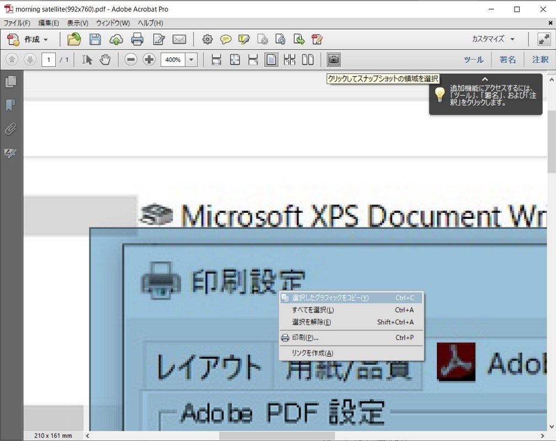Show attachments paperclip panel
The height and width of the screenshot is (441, 556).
11,129
